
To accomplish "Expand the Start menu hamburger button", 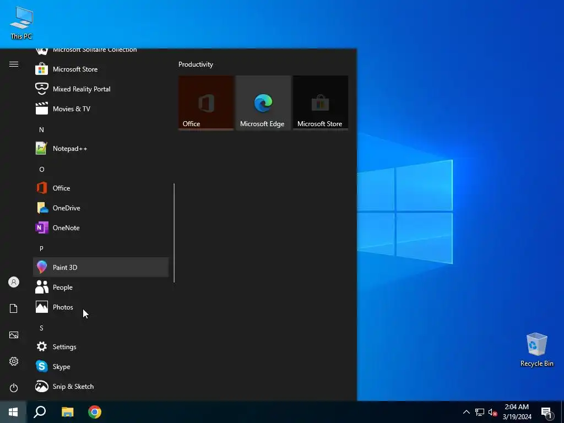I will (x=14, y=64).
